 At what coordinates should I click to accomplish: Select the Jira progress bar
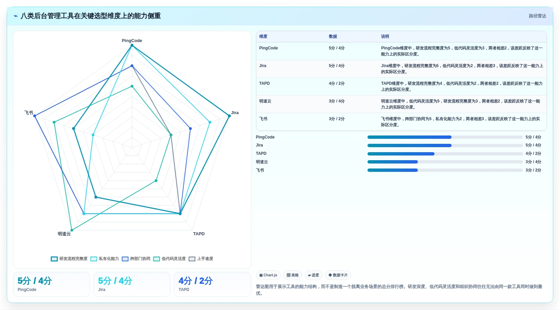coord(445,145)
